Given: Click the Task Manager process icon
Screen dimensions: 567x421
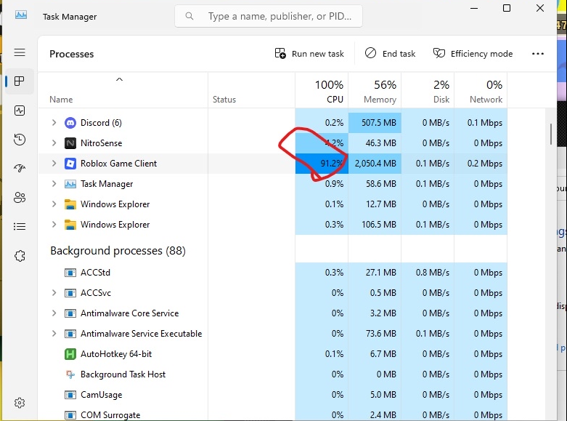Looking at the screenshot, I should point(70,184).
